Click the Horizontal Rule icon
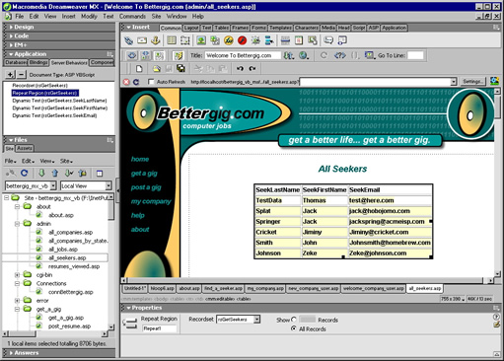 pyautogui.click(x=285, y=40)
